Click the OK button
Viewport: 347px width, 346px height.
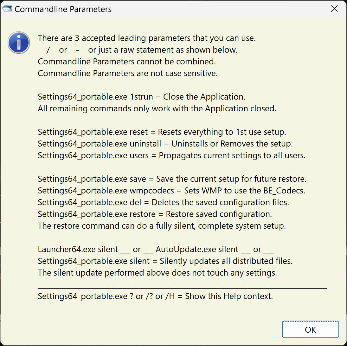(x=310, y=330)
